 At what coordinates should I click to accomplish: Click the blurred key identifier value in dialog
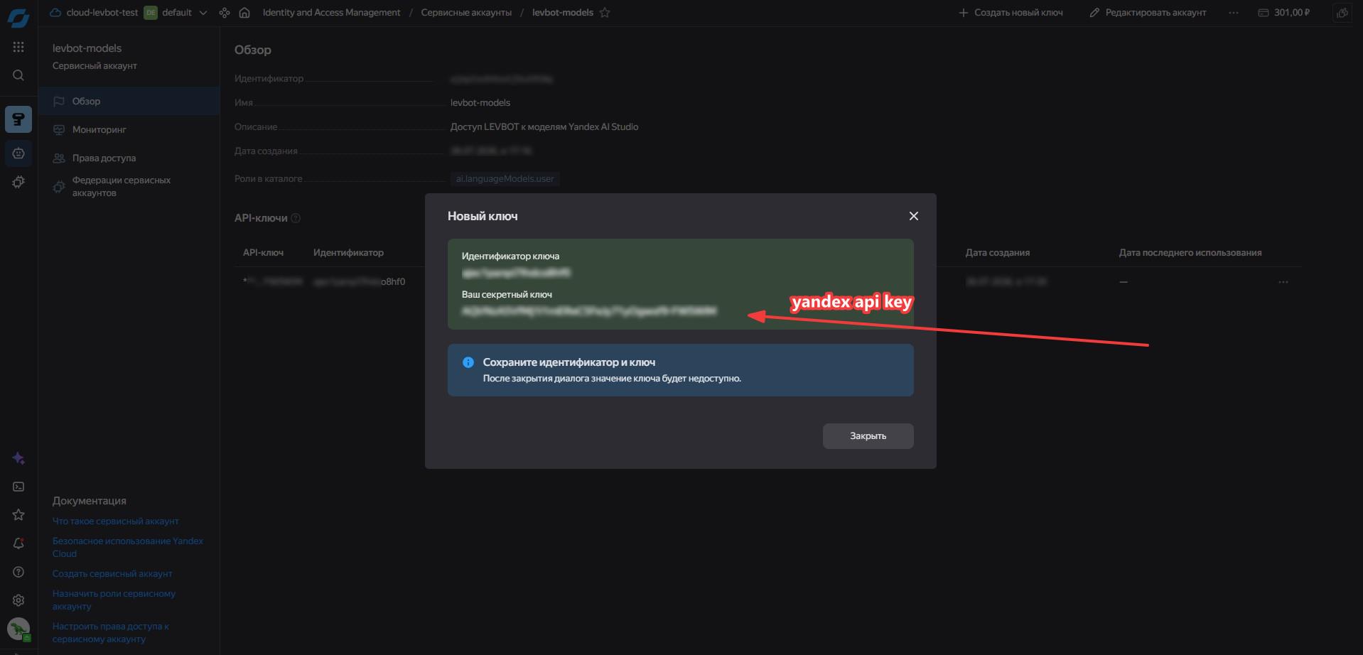(516, 273)
